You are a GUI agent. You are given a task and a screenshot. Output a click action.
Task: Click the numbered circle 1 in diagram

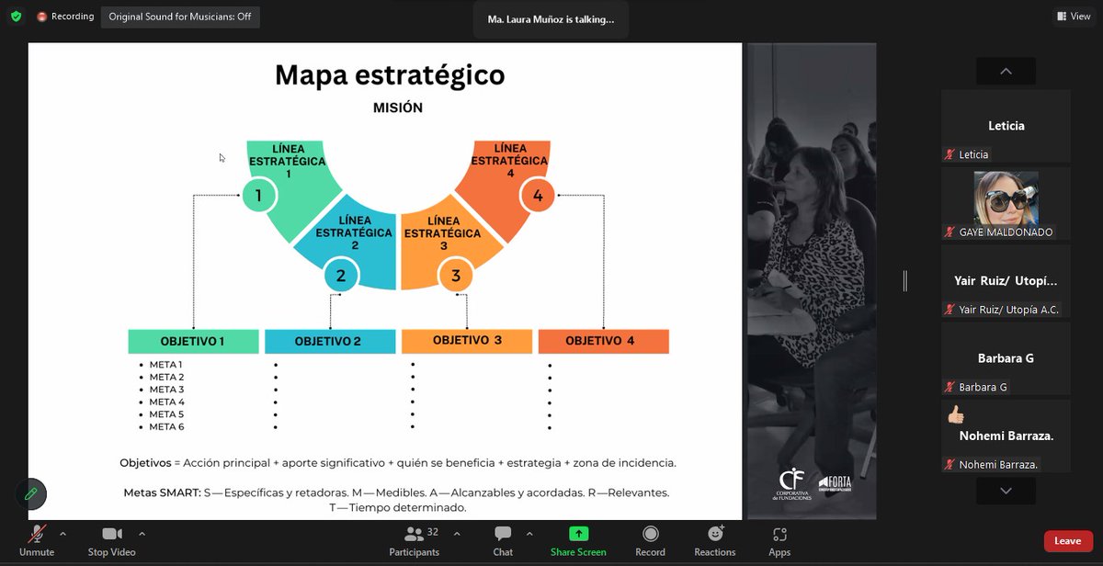[258, 196]
